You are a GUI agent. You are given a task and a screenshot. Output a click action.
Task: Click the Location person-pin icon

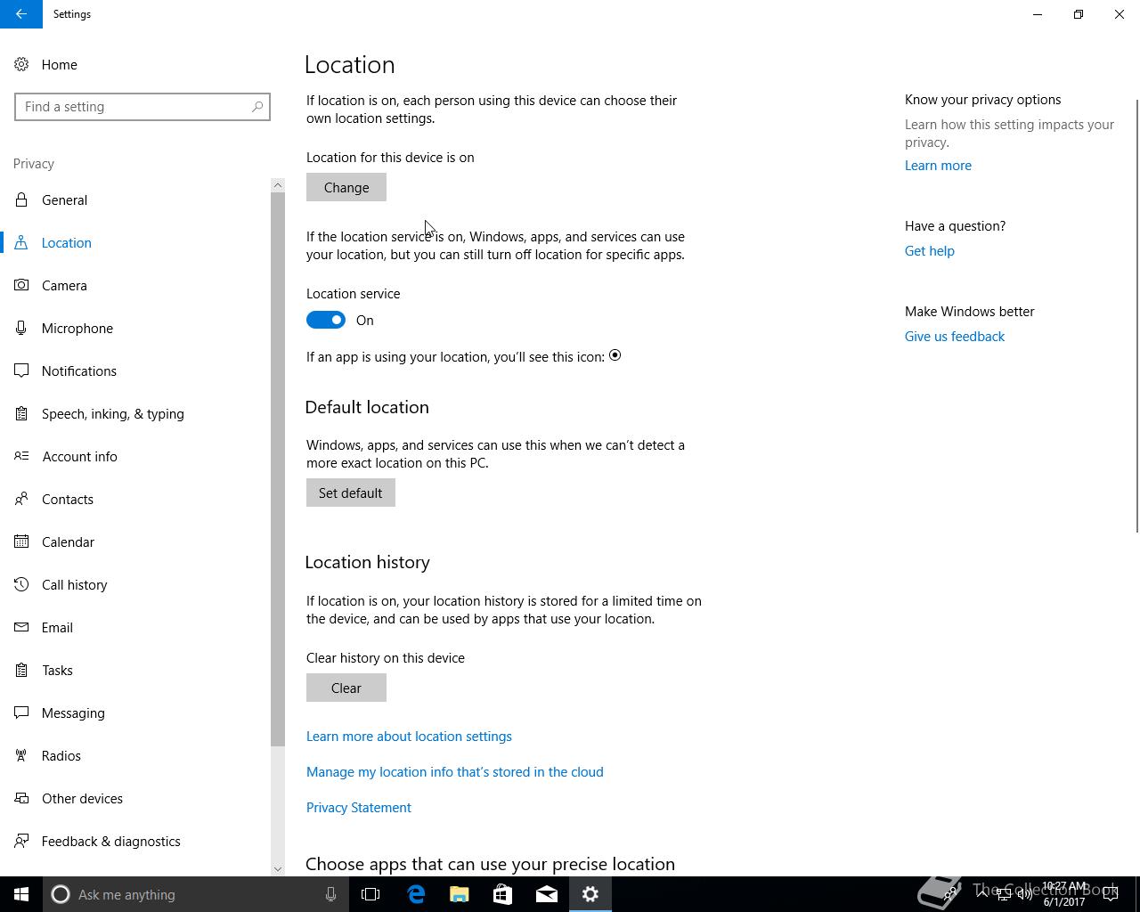pyautogui.click(x=21, y=243)
